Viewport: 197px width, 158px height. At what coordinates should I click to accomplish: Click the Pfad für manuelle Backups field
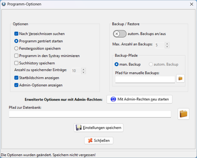145,79
